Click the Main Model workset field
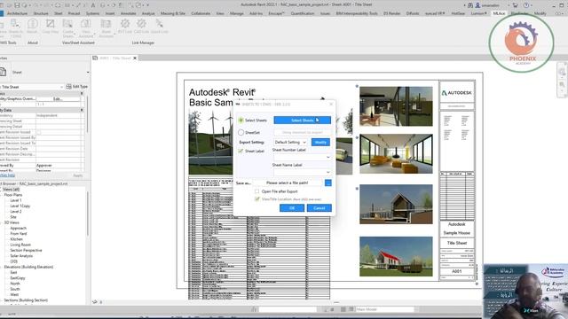The width and height of the screenshot is (568, 319). [384, 309]
